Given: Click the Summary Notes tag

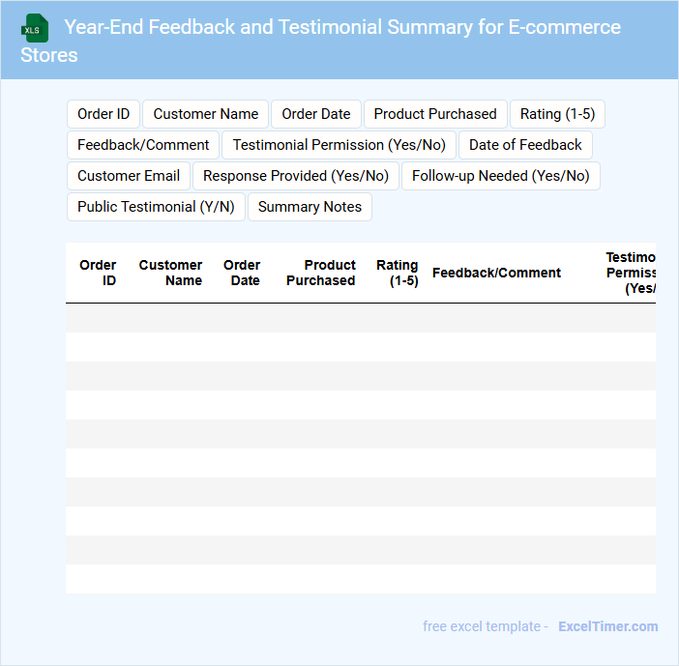Looking at the screenshot, I should coord(310,207).
